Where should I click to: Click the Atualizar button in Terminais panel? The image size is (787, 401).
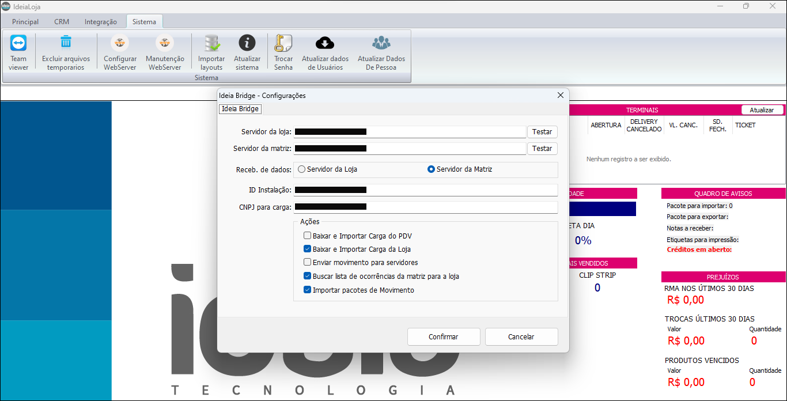pos(762,110)
